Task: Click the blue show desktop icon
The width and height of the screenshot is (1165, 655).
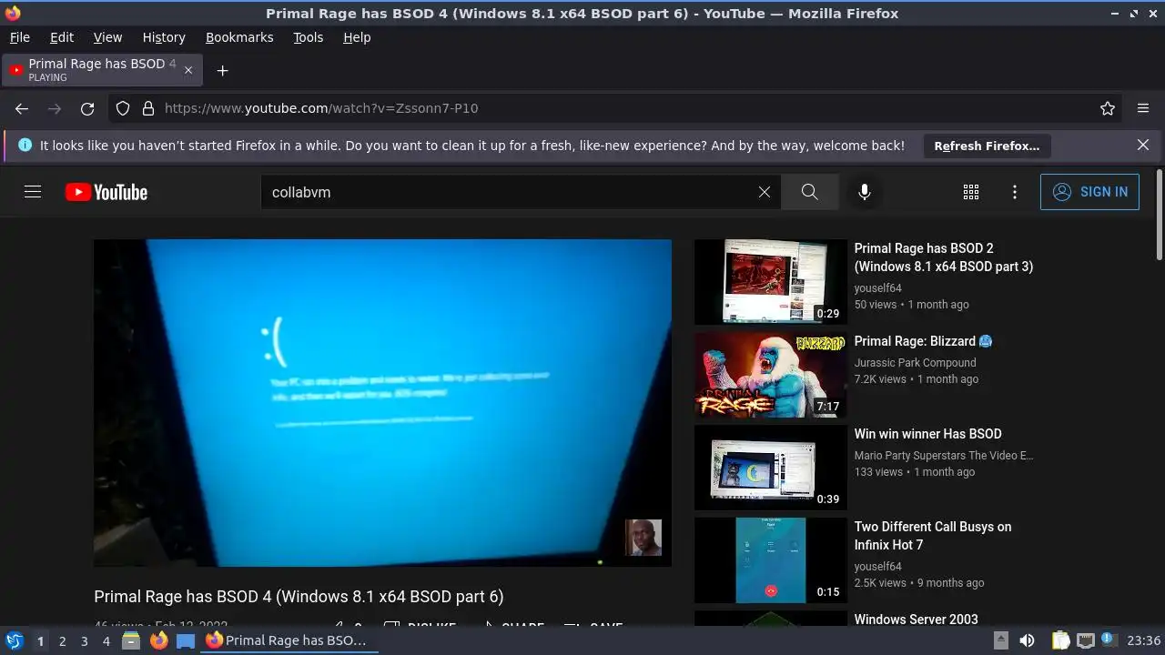Action: pos(186,640)
